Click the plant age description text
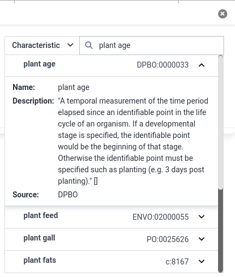 tap(133, 141)
